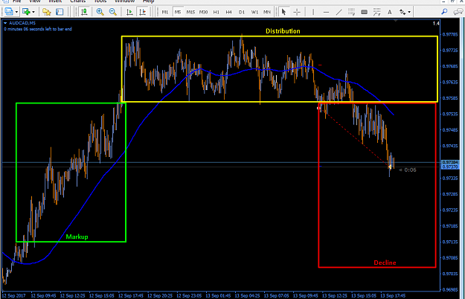
Task: Click the 0.97585 price axis value
Action: 450,98
